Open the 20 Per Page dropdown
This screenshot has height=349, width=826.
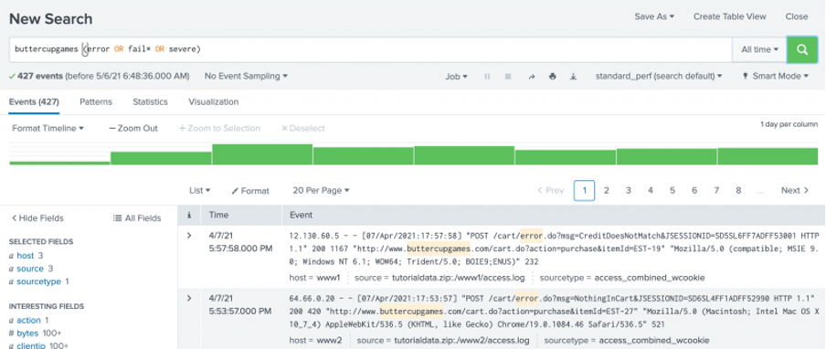coord(321,191)
